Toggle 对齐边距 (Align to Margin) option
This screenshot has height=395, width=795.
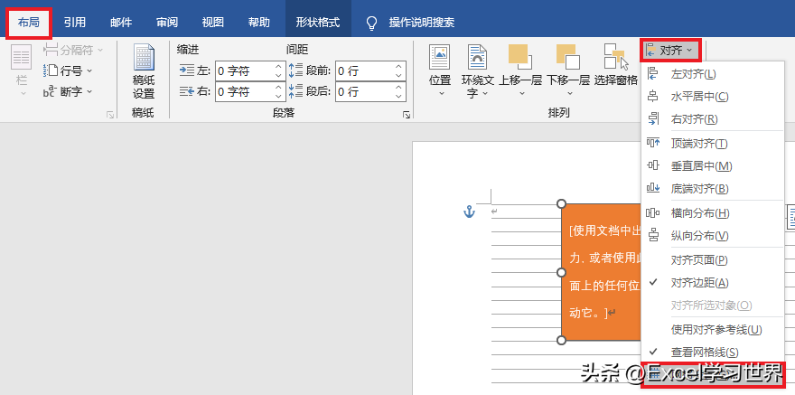point(699,283)
